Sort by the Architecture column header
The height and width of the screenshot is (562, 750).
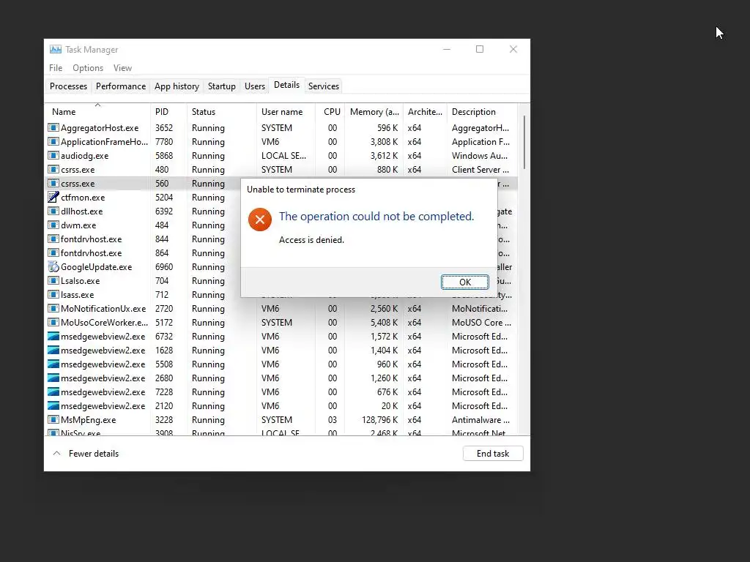pyautogui.click(x=425, y=111)
